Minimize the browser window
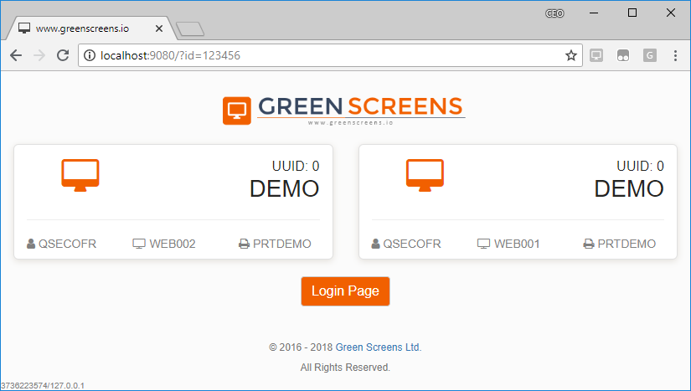 [x=594, y=13]
